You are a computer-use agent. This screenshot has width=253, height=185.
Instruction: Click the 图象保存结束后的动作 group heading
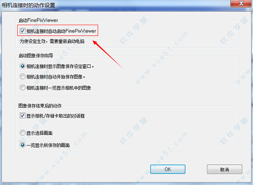(x=40, y=106)
